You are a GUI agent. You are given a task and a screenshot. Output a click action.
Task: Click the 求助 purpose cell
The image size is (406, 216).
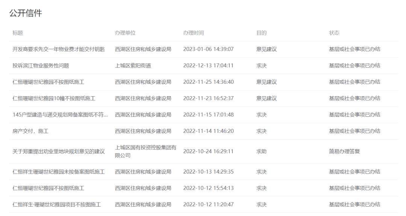click(x=261, y=151)
